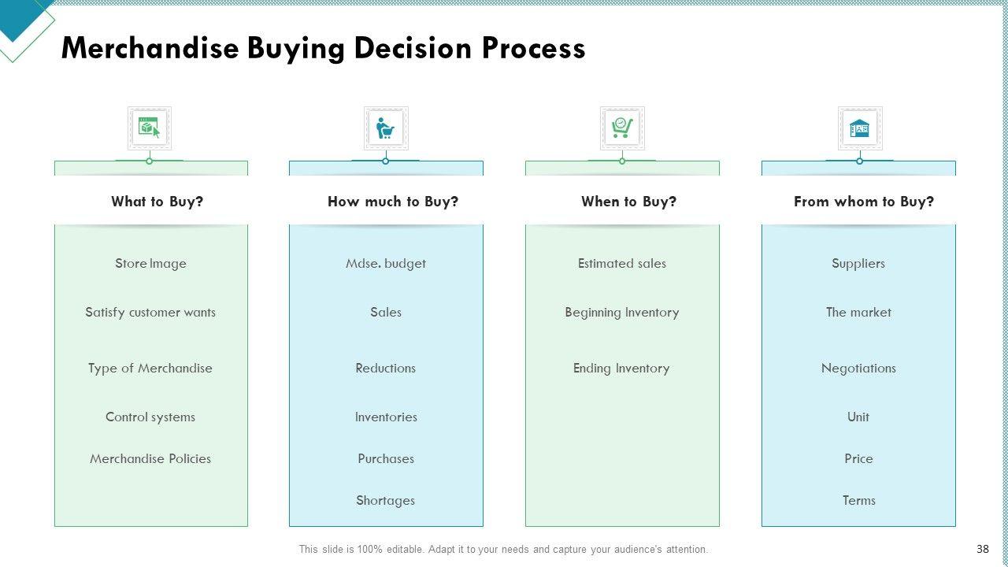
Task: Click the shopper with cart icon
Action: 386,128
